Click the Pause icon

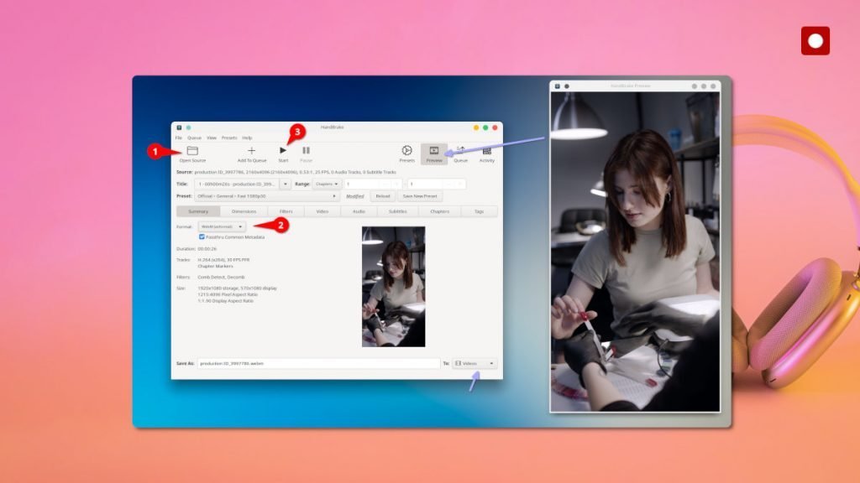306,151
